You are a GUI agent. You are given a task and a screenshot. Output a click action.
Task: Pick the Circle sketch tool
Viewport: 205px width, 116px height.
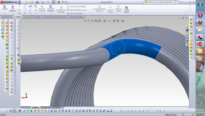click(25, 6)
